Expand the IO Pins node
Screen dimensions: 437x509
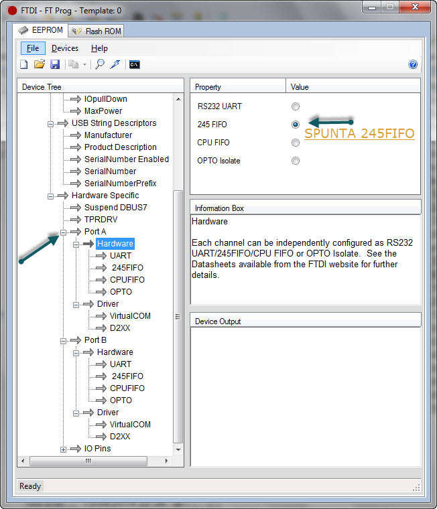pos(64,449)
